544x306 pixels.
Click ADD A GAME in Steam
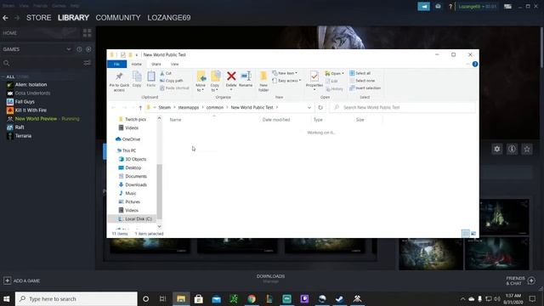pyautogui.click(x=22, y=280)
